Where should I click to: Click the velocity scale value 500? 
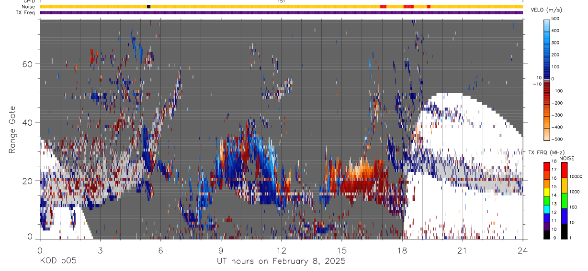[x=556, y=19]
